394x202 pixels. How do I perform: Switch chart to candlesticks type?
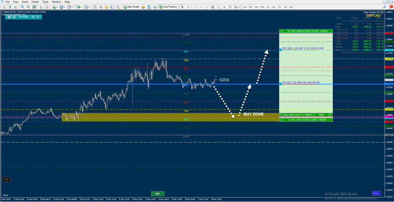tap(10, 7)
